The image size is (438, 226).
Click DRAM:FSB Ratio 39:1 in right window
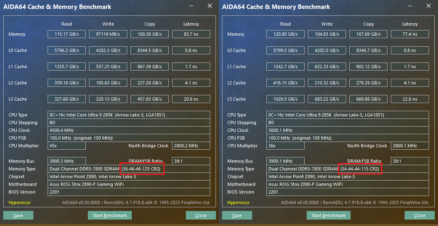(410, 161)
